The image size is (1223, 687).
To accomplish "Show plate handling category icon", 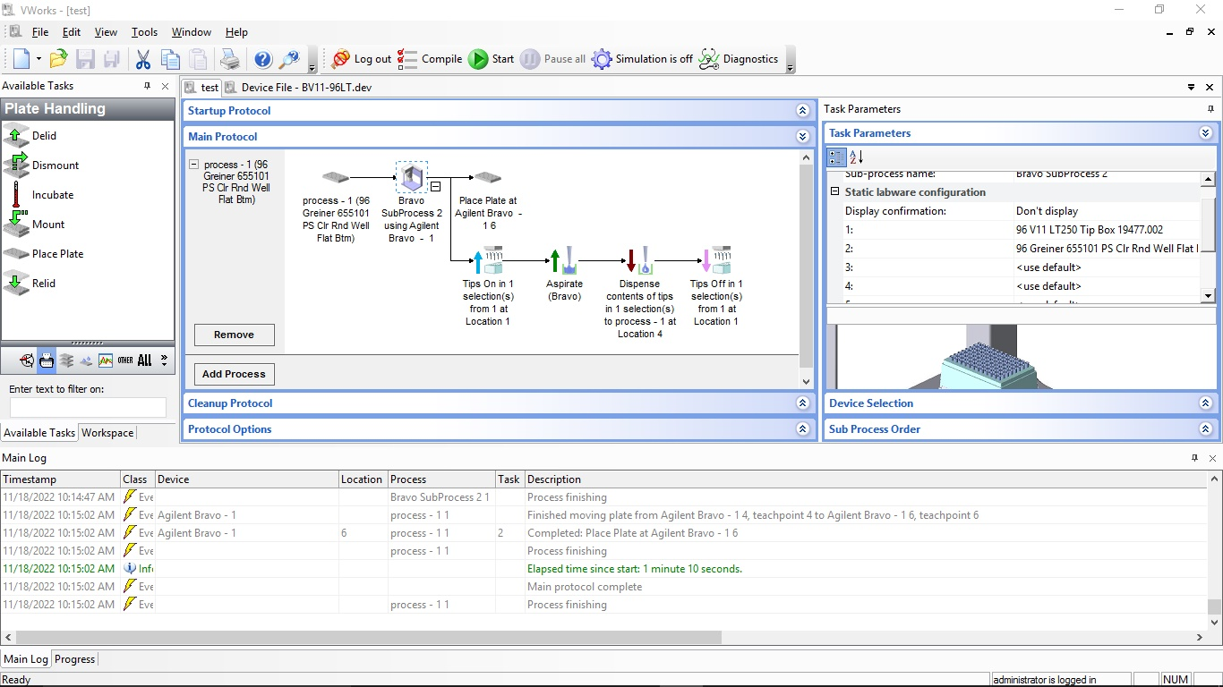I will point(47,360).
